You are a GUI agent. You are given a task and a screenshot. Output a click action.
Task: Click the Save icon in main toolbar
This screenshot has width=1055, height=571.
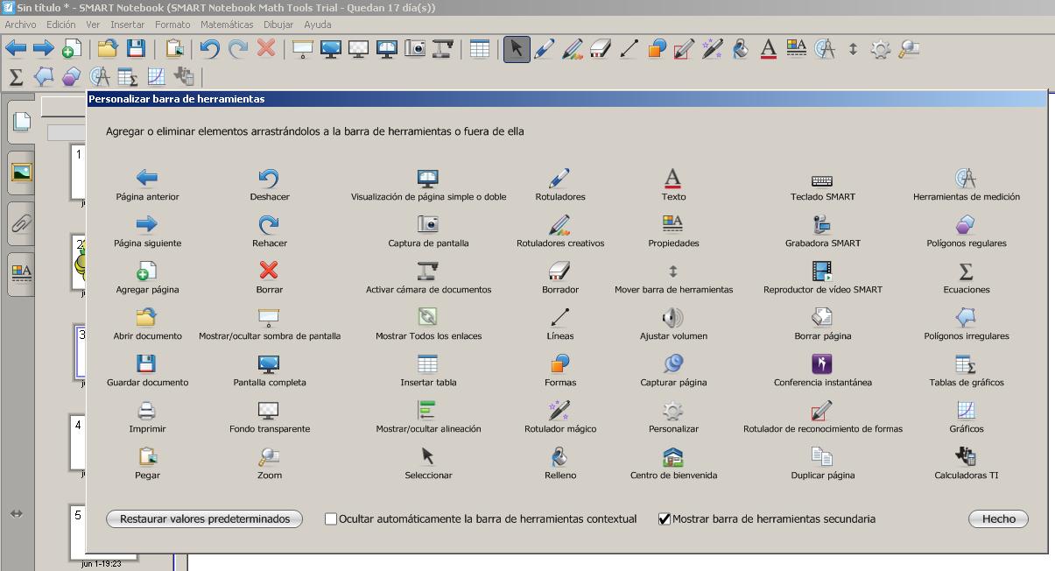tap(136, 49)
